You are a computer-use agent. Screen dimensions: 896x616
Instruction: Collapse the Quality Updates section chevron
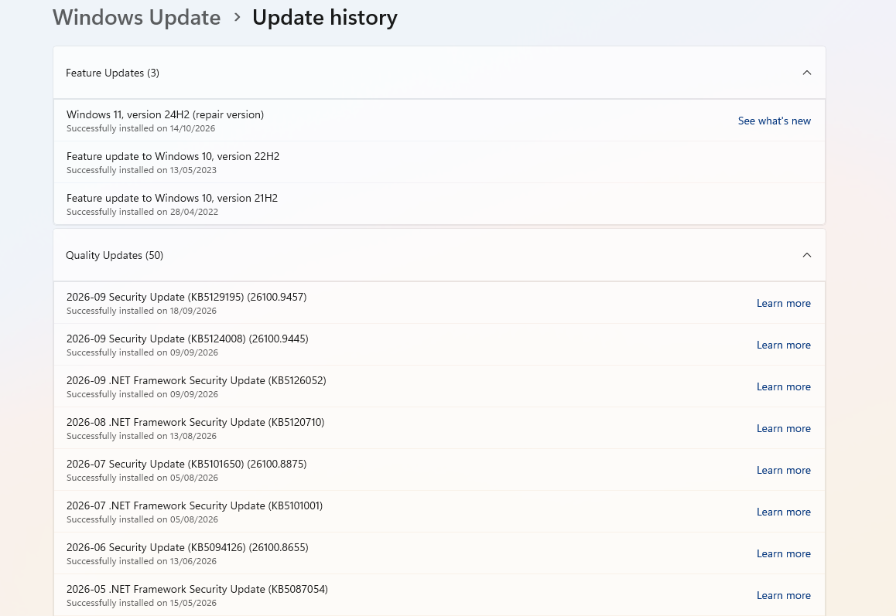tap(807, 255)
